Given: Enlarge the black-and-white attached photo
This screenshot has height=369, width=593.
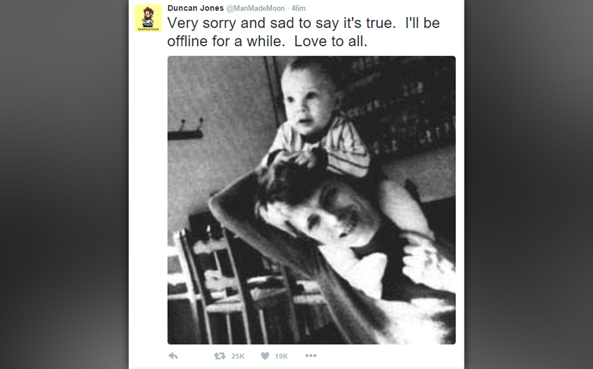Looking at the screenshot, I should point(311,200).
